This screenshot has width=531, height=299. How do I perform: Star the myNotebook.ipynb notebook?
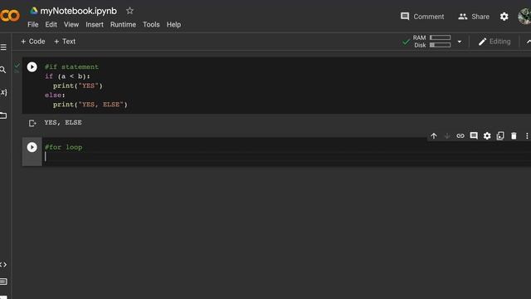129,11
